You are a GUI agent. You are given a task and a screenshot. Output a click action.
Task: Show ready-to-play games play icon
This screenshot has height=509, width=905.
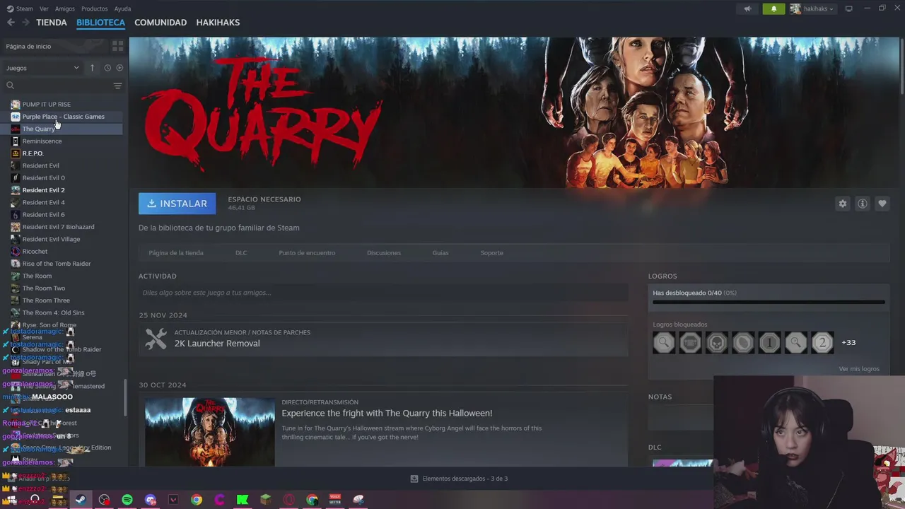click(119, 68)
